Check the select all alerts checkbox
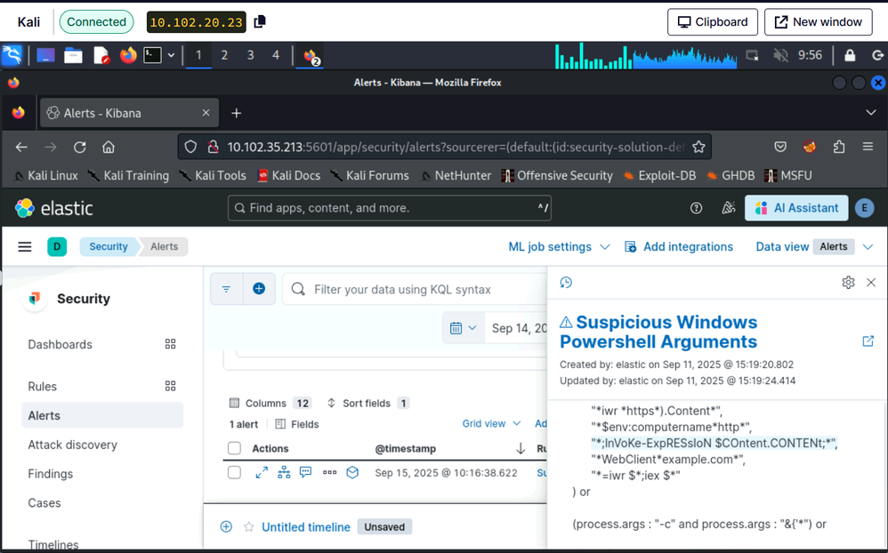Viewport: 888px width, 553px height. coord(235,449)
